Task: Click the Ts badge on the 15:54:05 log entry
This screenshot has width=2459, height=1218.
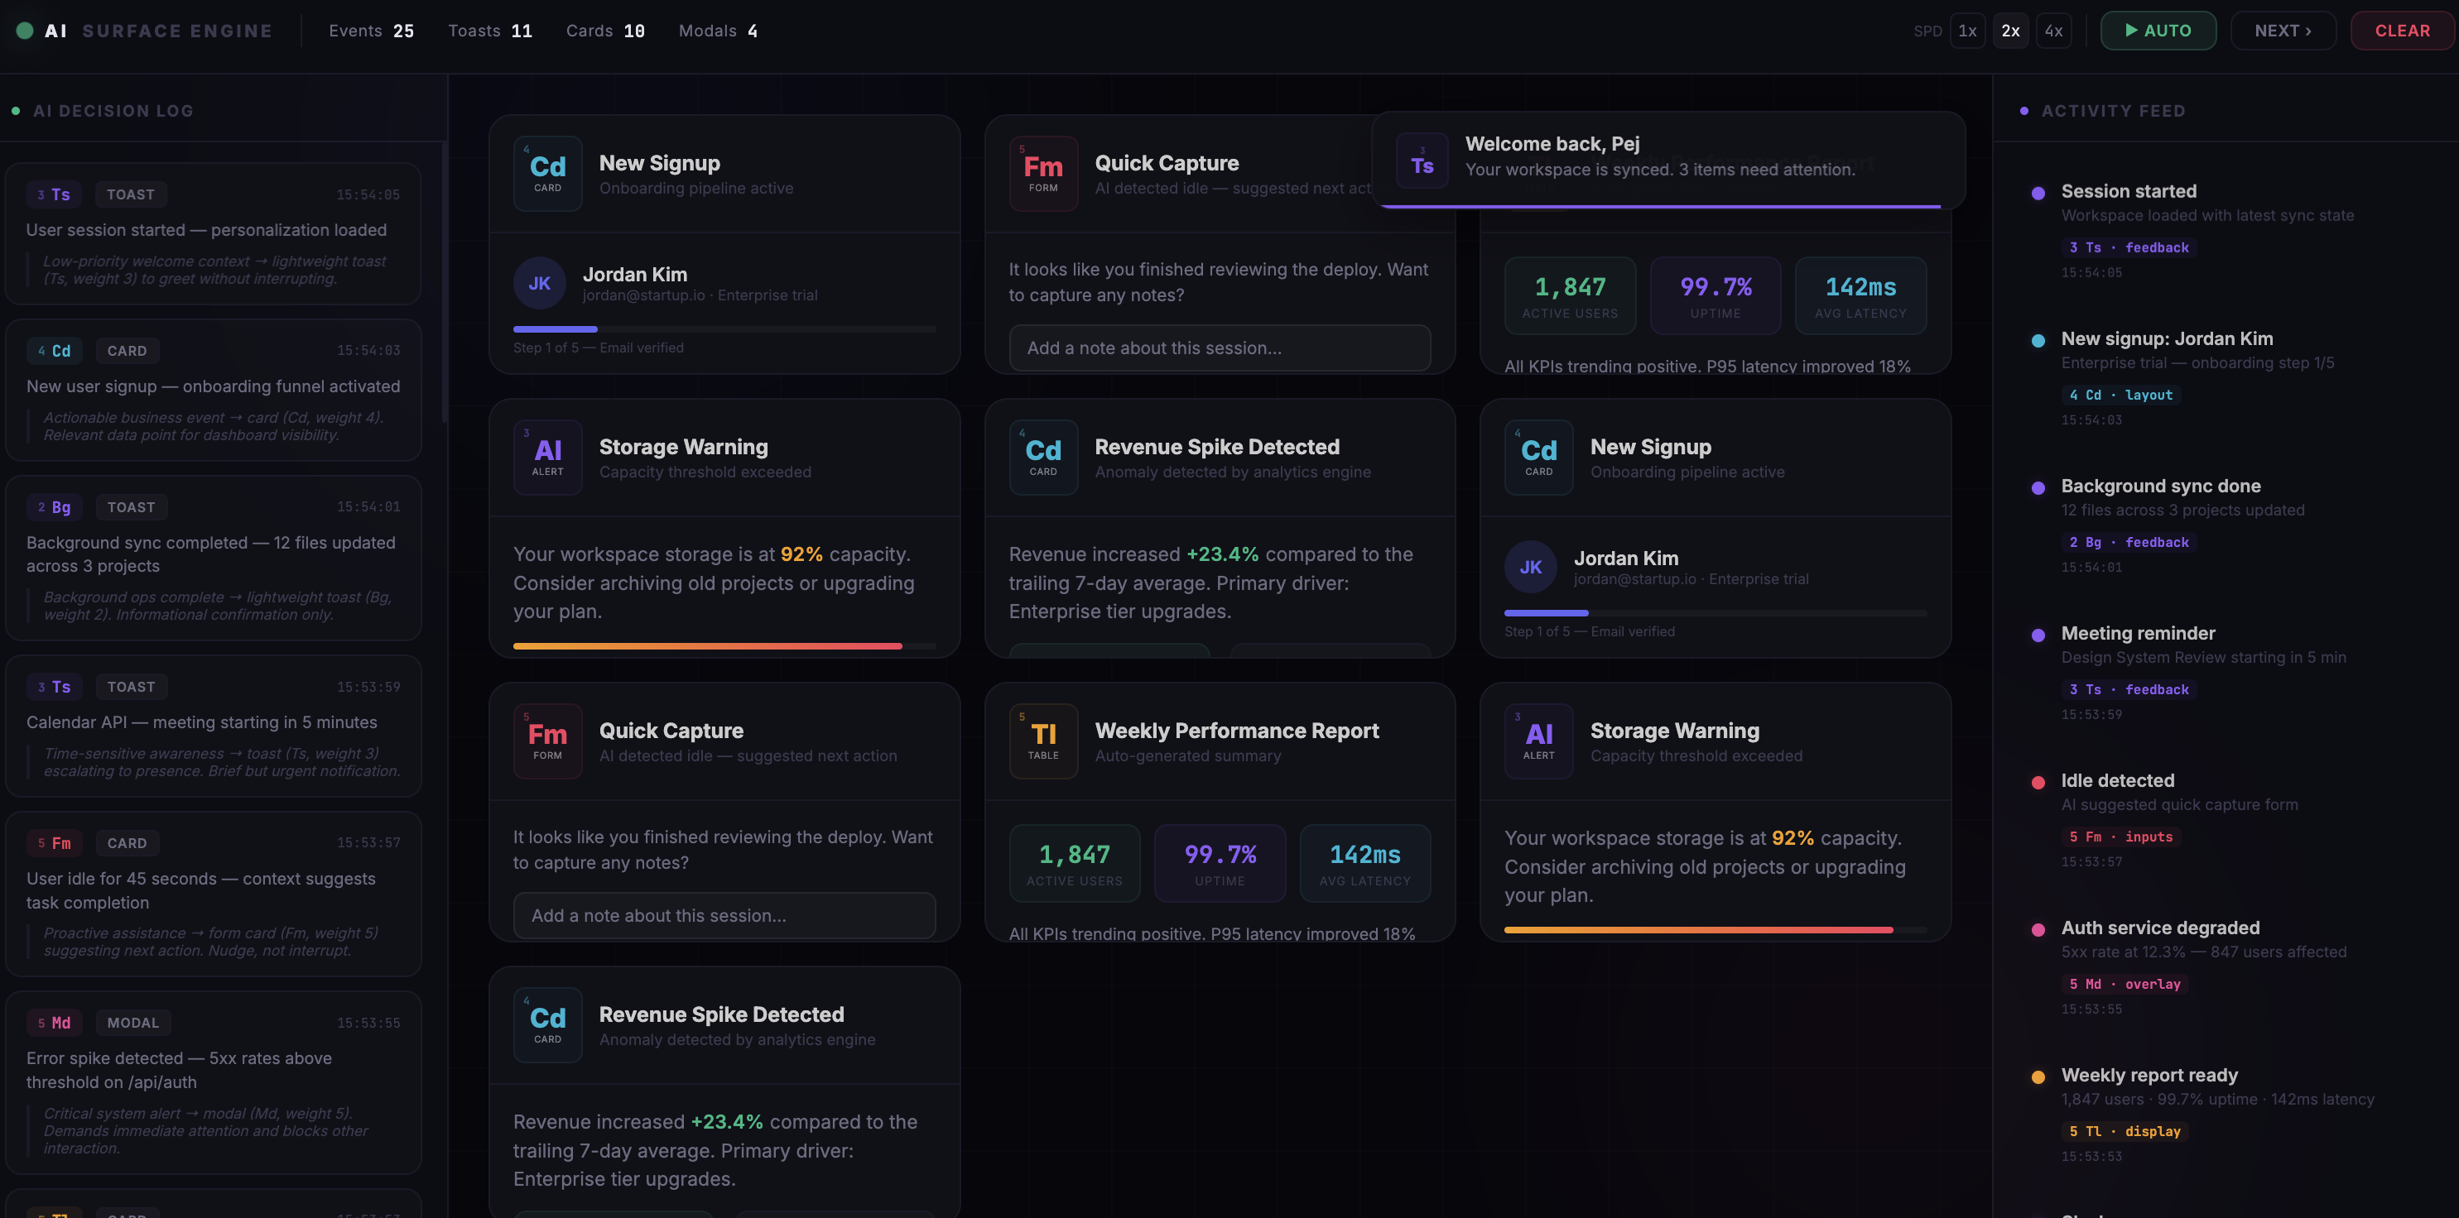Action: click(54, 194)
